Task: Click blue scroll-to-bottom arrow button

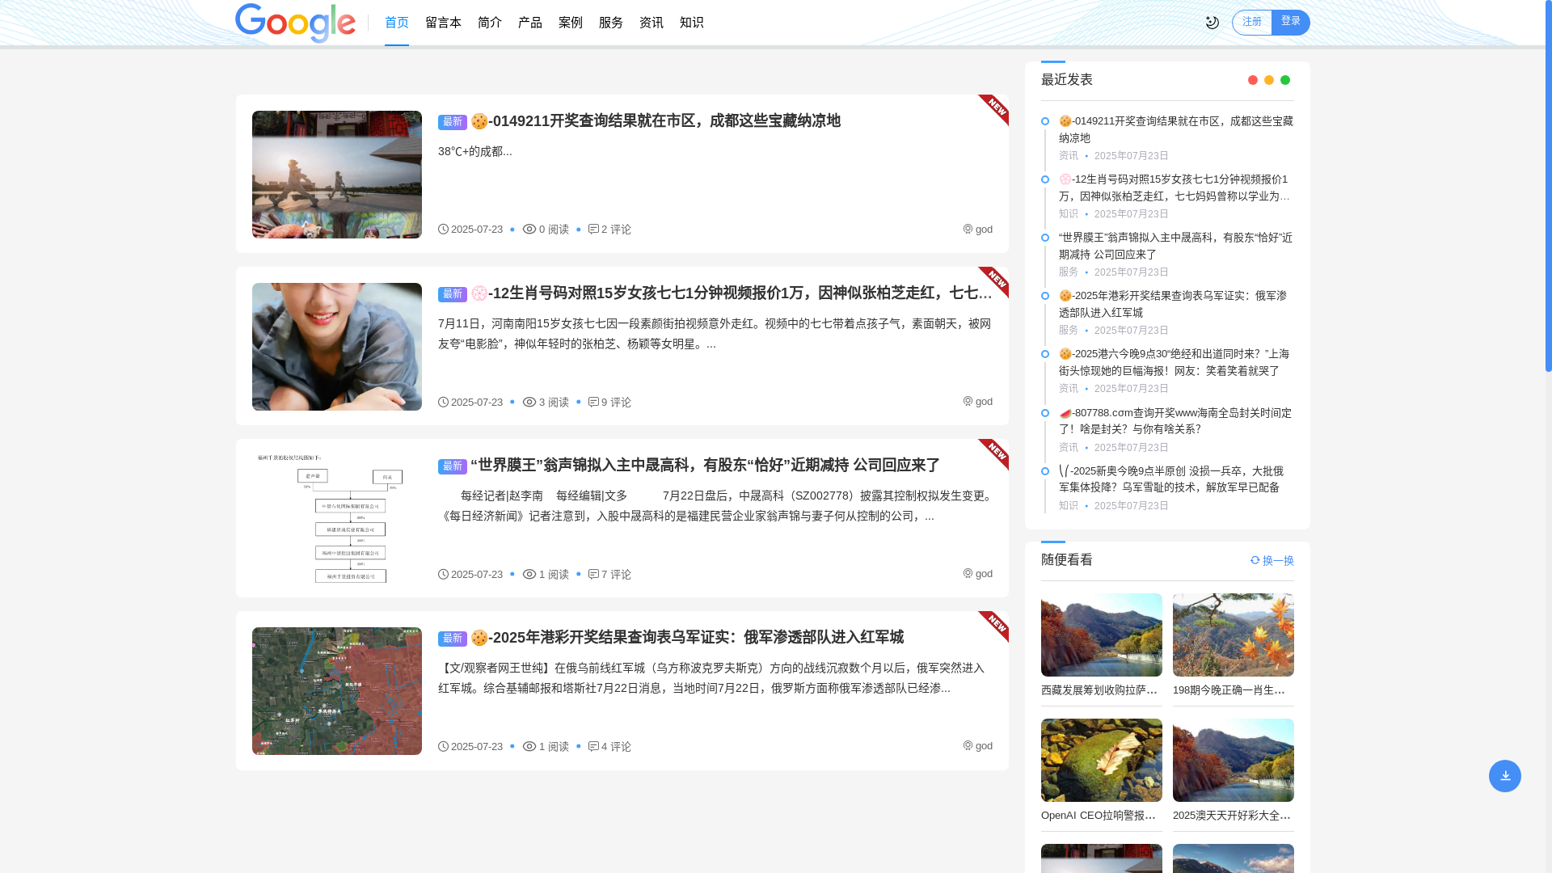Action: click(1505, 776)
